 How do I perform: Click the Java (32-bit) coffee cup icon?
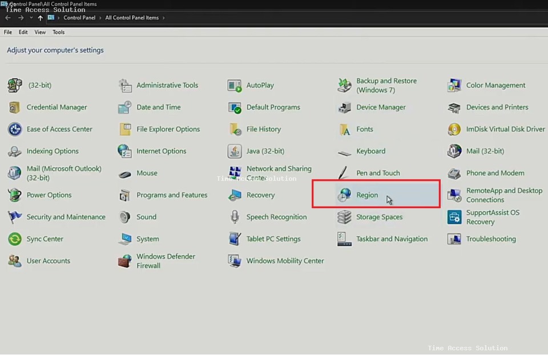click(x=235, y=151)
